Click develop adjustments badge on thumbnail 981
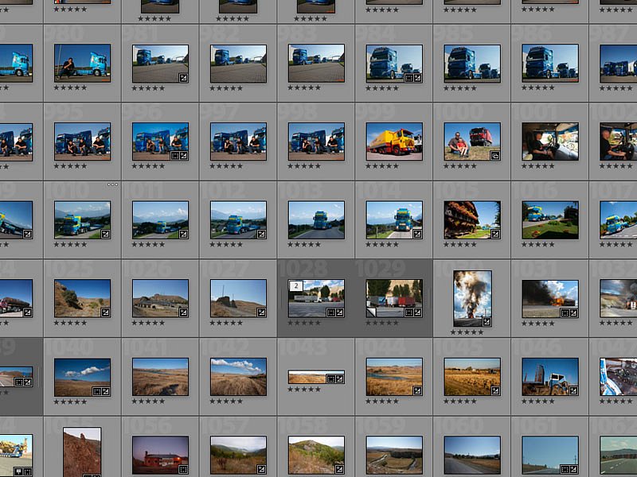The image size is (637, 477). pos(183,77)
